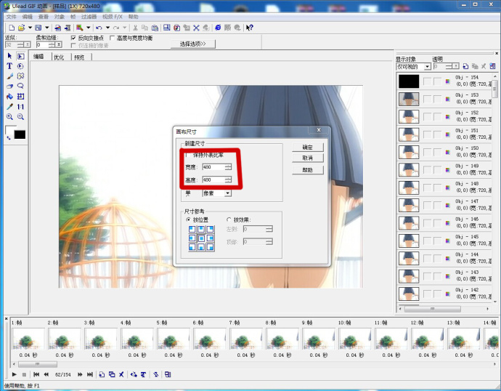Viewport: 501px width, 391px height.
Task: Click the height field spinner arrows
Action: tap(228, 180)
